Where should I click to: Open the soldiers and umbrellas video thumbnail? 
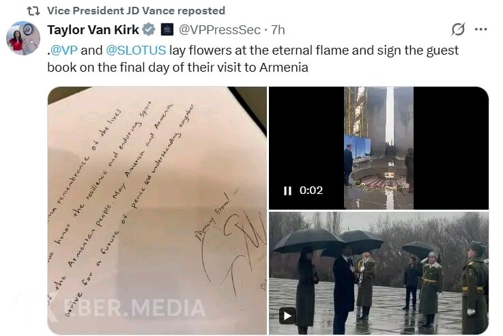tap(379, 273)
